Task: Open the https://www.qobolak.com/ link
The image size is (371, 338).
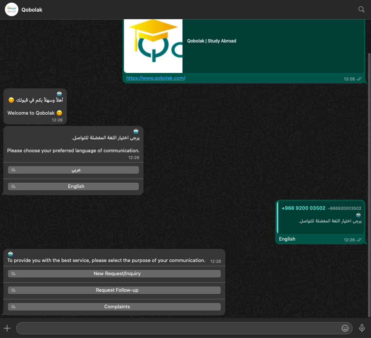Action: point(155,78)
